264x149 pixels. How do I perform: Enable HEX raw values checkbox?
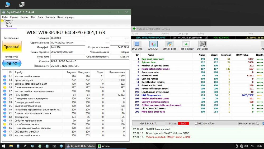(196, 123)
